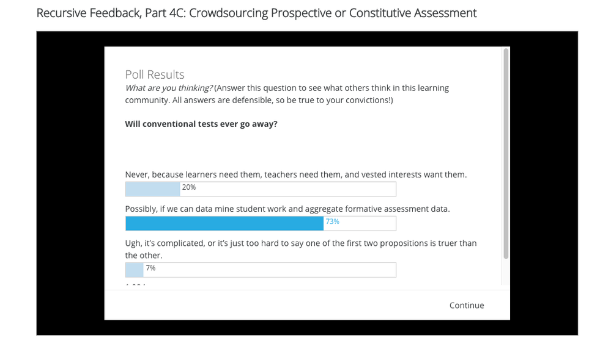Image resolution: width=611 pixels, height=338 pixels.
Task: Click the Continue button
Action: click(466, 305)
